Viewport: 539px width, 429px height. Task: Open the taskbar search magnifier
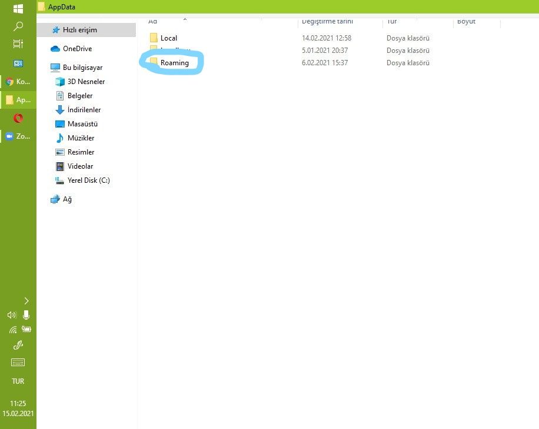click(x=18, y=26)
